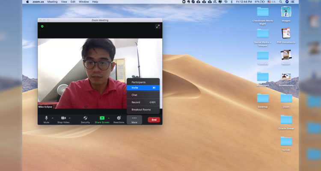Expand audio options arrow next to Mute
This screenshot has width=321, height=171.
click(53, 118)
